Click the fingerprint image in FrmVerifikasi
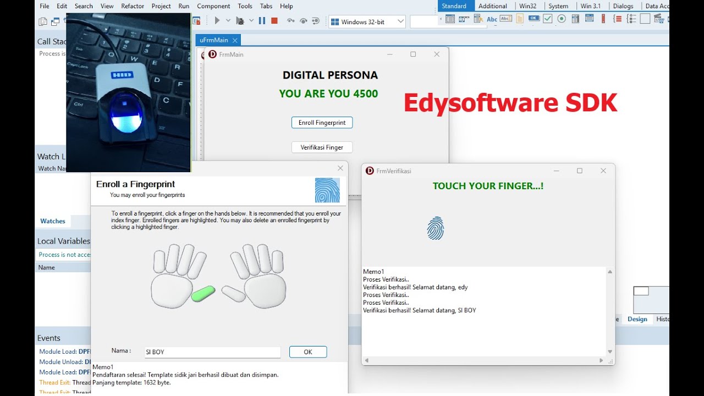704x396 pixels. coord(435,228)
